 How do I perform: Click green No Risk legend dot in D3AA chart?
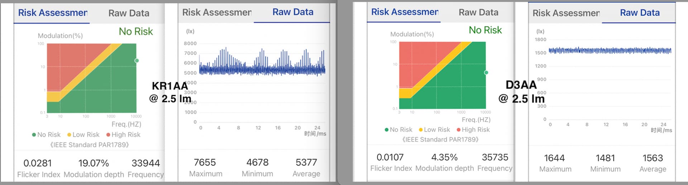387,130
